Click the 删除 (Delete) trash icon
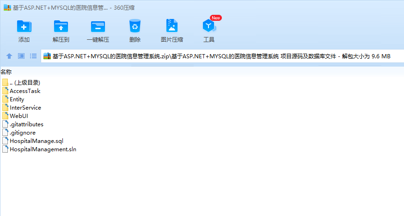The height and width of the screenshot is (216, 404). [135, 26]
